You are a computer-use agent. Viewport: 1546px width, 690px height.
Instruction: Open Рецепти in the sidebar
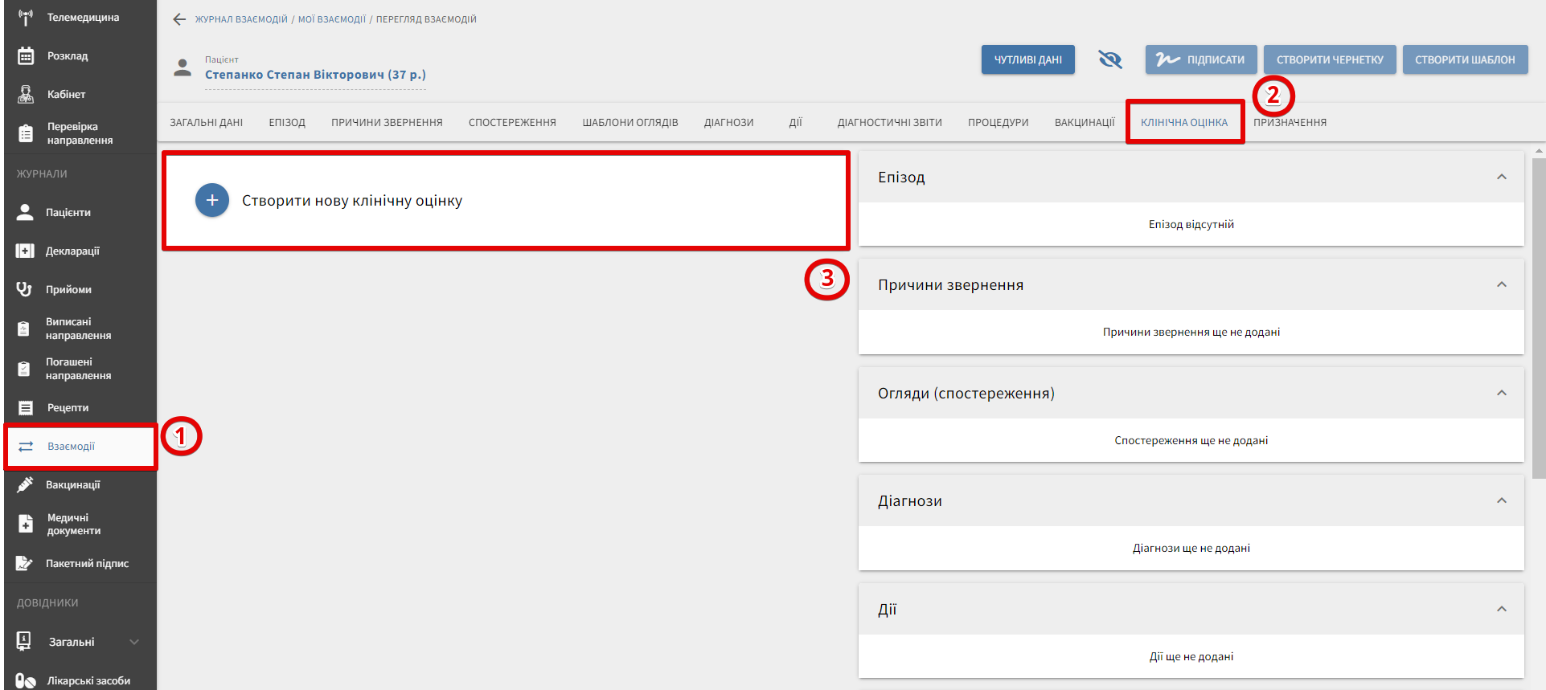[68, 408]
